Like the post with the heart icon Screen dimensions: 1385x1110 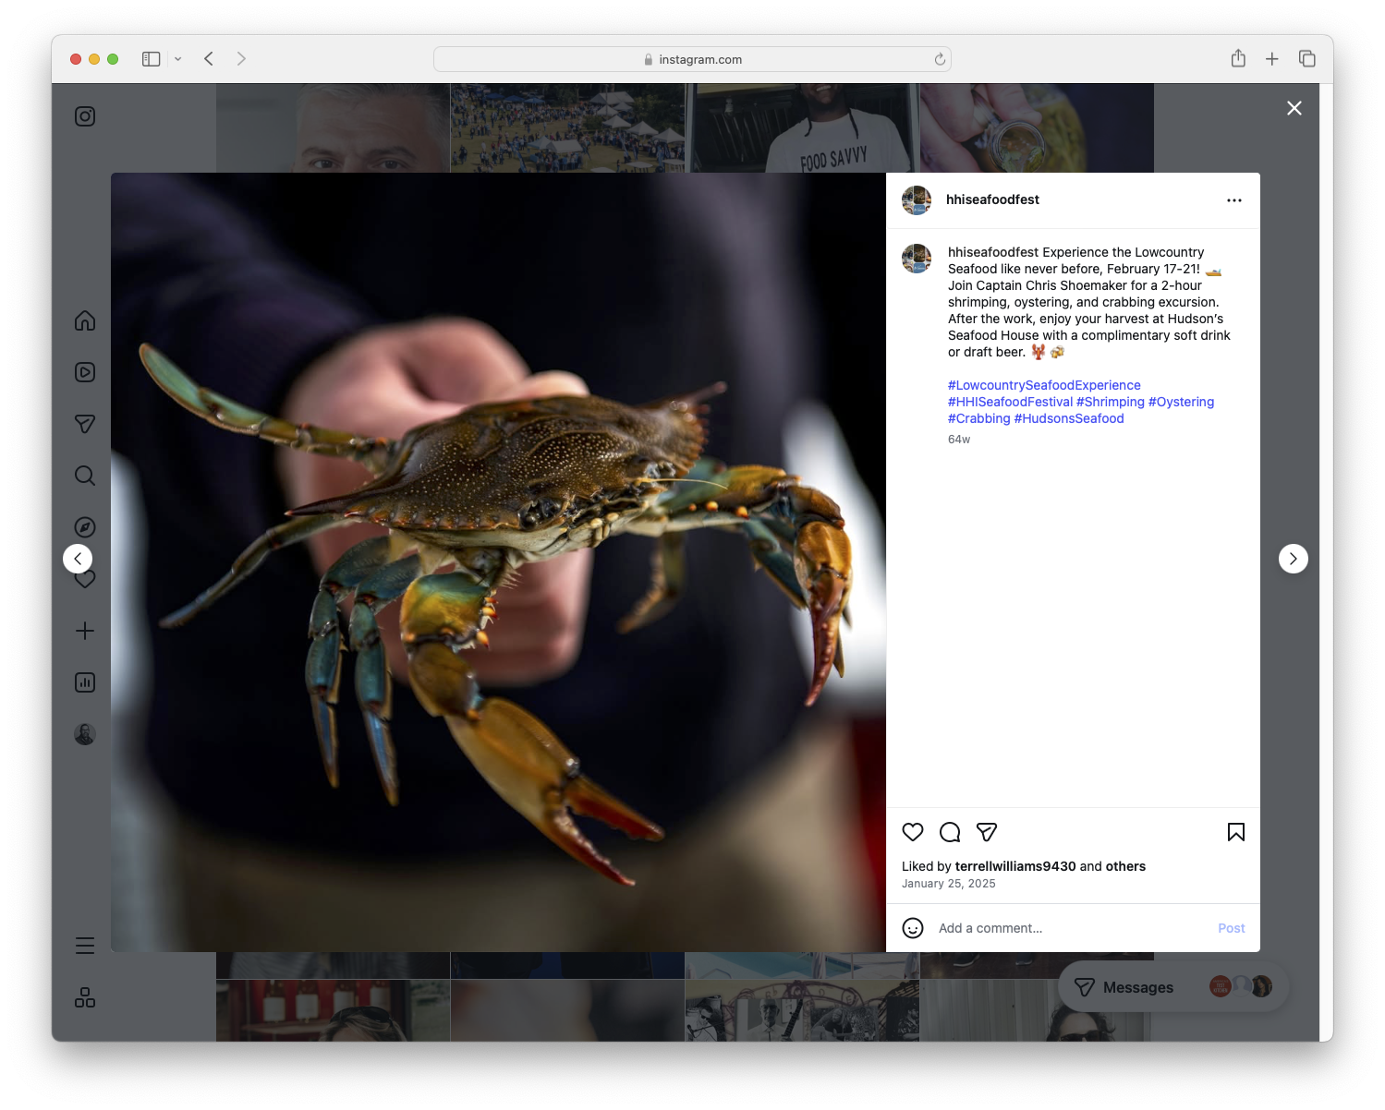click(913, 832)
